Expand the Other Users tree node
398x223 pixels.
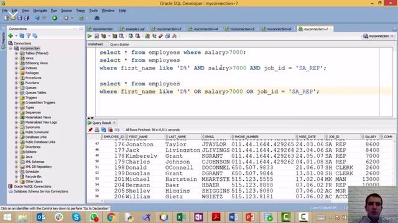[16, 181]
